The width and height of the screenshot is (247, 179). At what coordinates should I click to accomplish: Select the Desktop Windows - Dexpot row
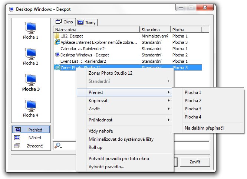pyautogui.click(x=128, y=55)
